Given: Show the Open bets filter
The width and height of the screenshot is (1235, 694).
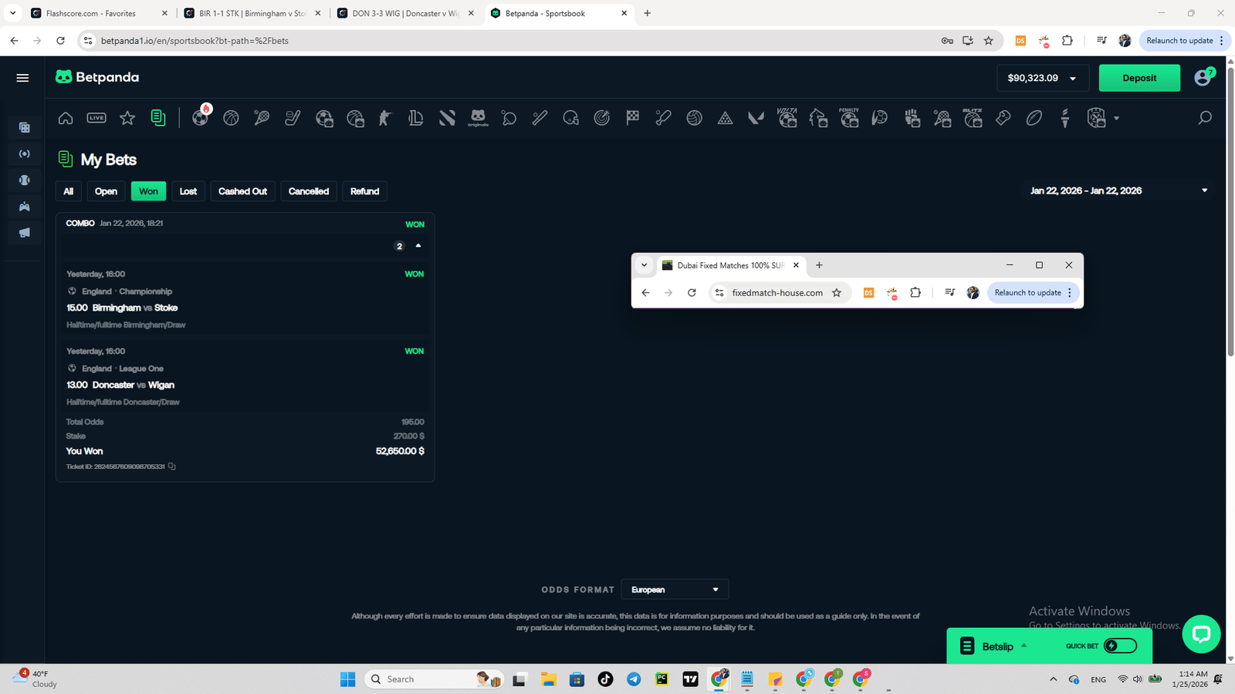Looking at the screenshot, I should pyautogui.click(x=106, y=191).
